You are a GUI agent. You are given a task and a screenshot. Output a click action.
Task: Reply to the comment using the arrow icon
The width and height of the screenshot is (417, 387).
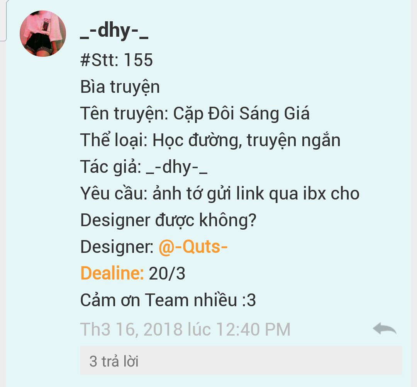[x=385, y=329]
